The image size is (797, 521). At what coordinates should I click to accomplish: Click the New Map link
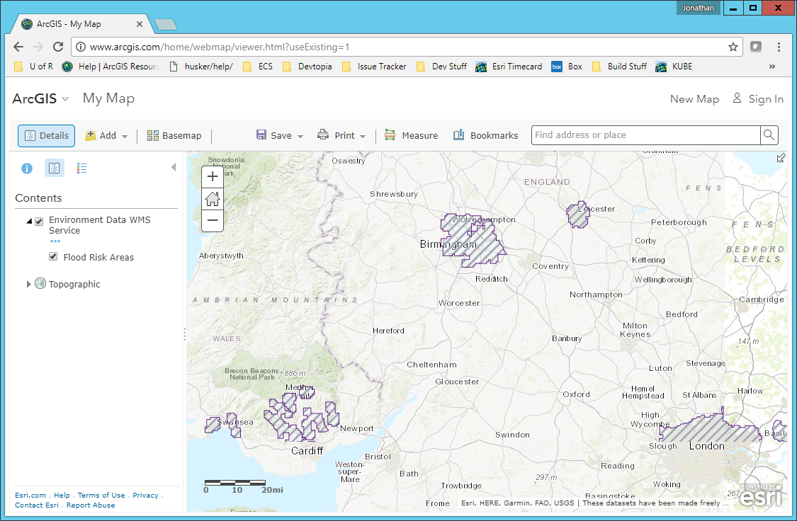pyautogui.click(x=694, y=99)
